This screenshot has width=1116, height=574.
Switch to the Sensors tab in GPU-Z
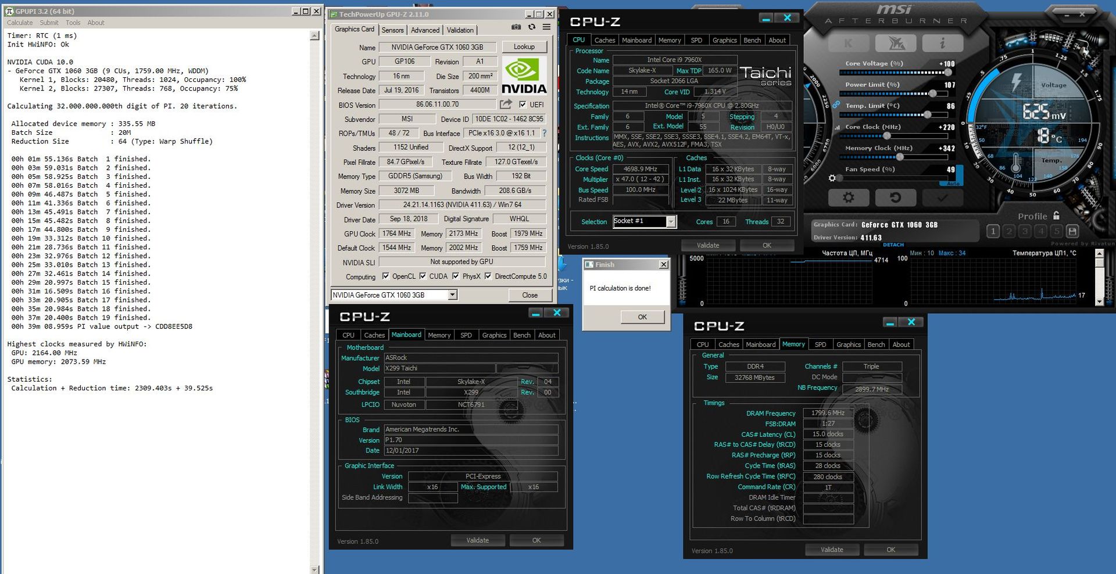click(x=392, y=30)
